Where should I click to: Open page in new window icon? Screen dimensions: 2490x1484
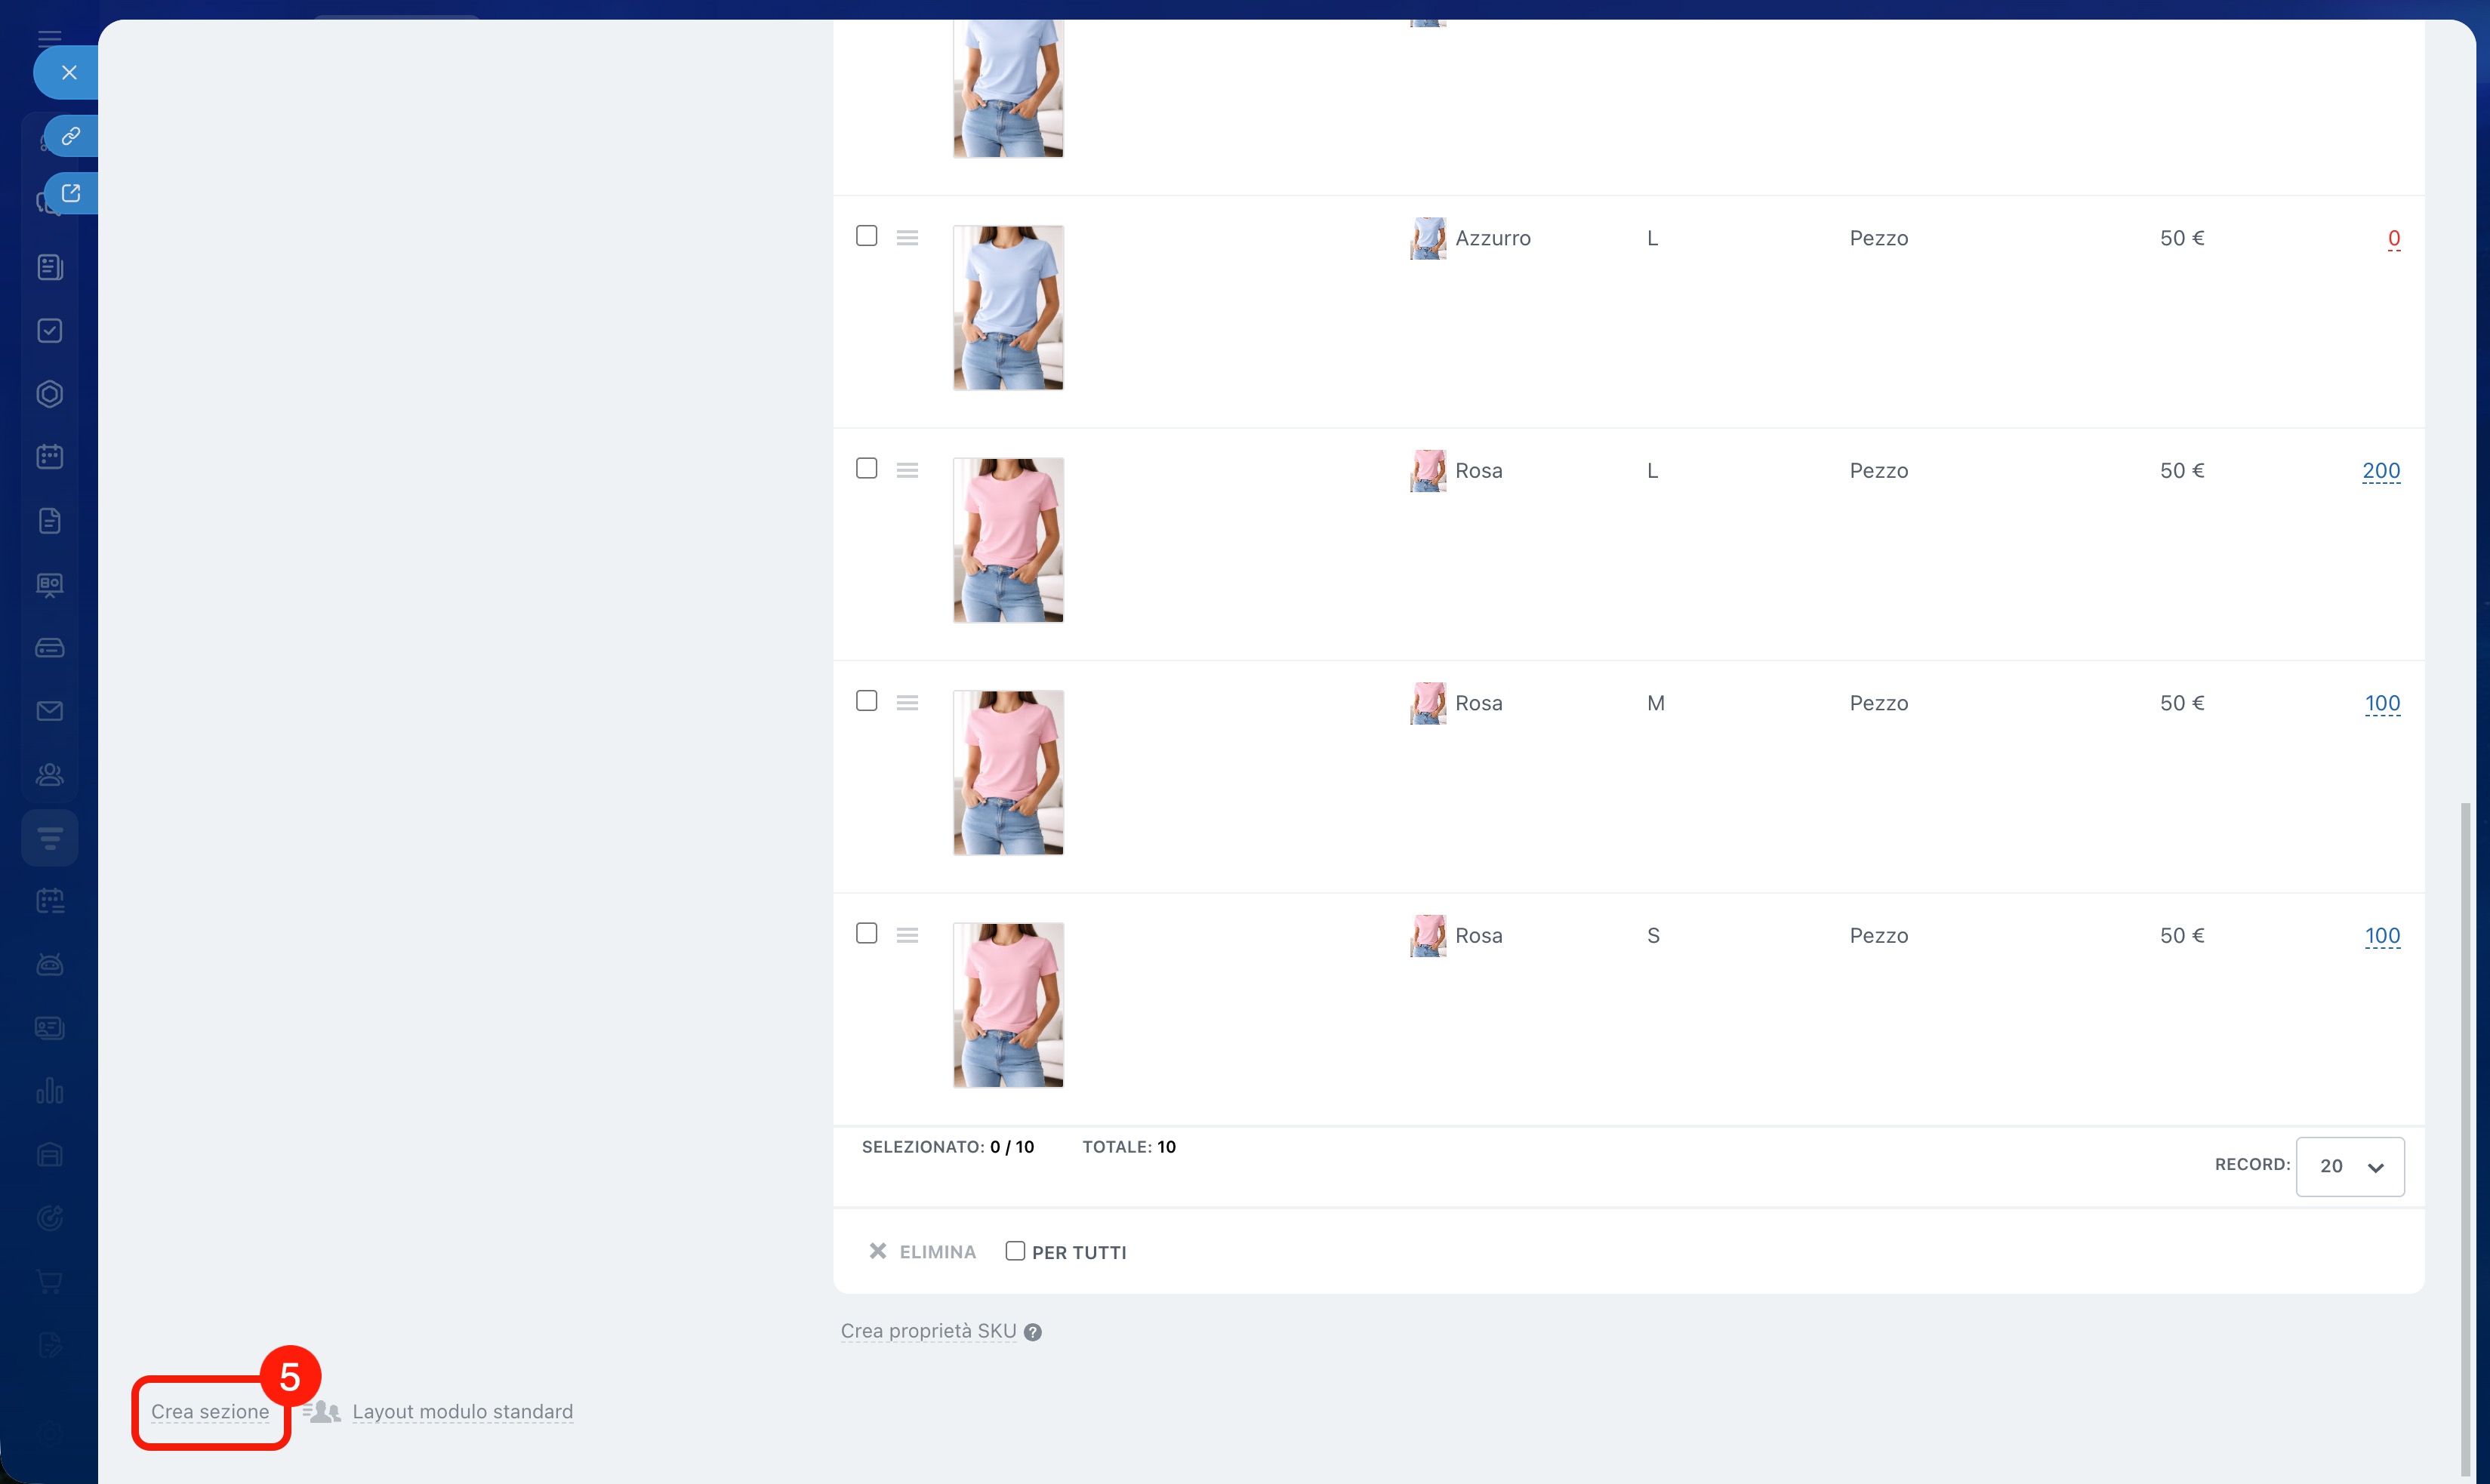click(71, 193)
